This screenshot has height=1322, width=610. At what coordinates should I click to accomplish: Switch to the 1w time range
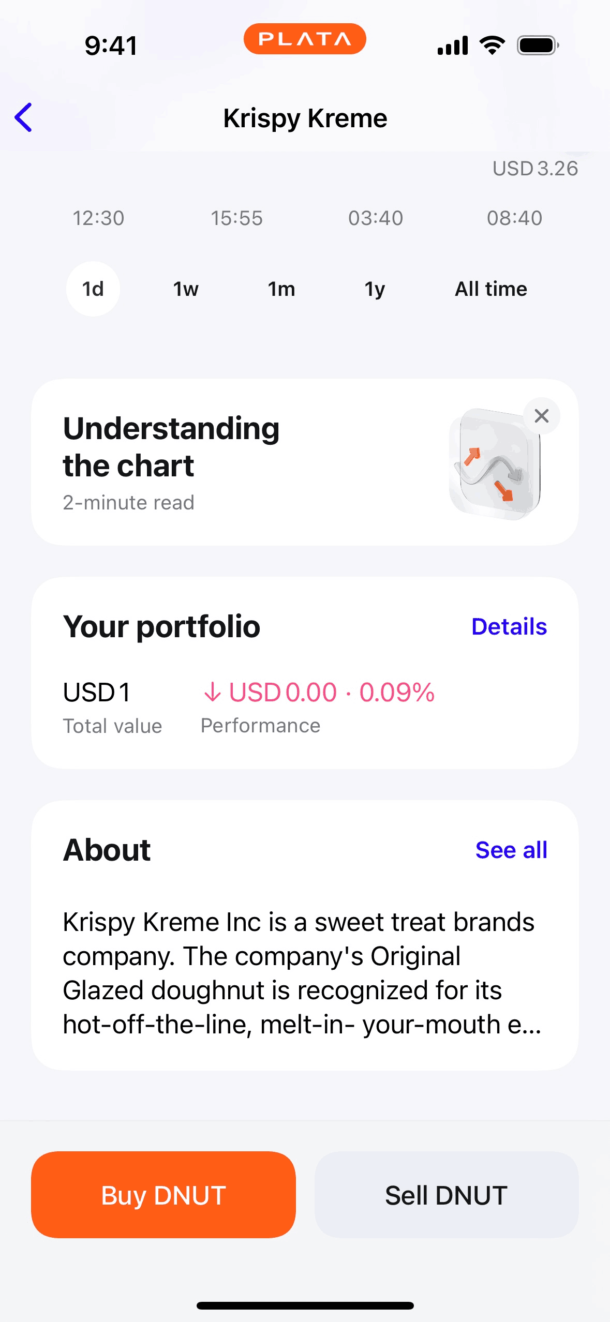coord(186,289)
